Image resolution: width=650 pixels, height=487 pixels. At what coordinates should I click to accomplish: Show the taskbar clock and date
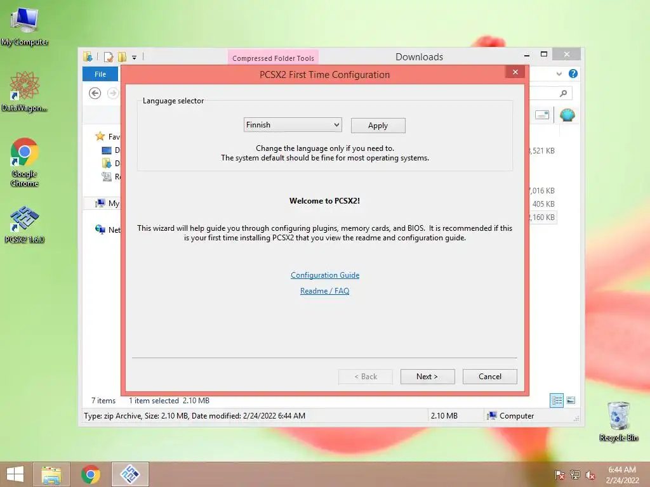622,474
